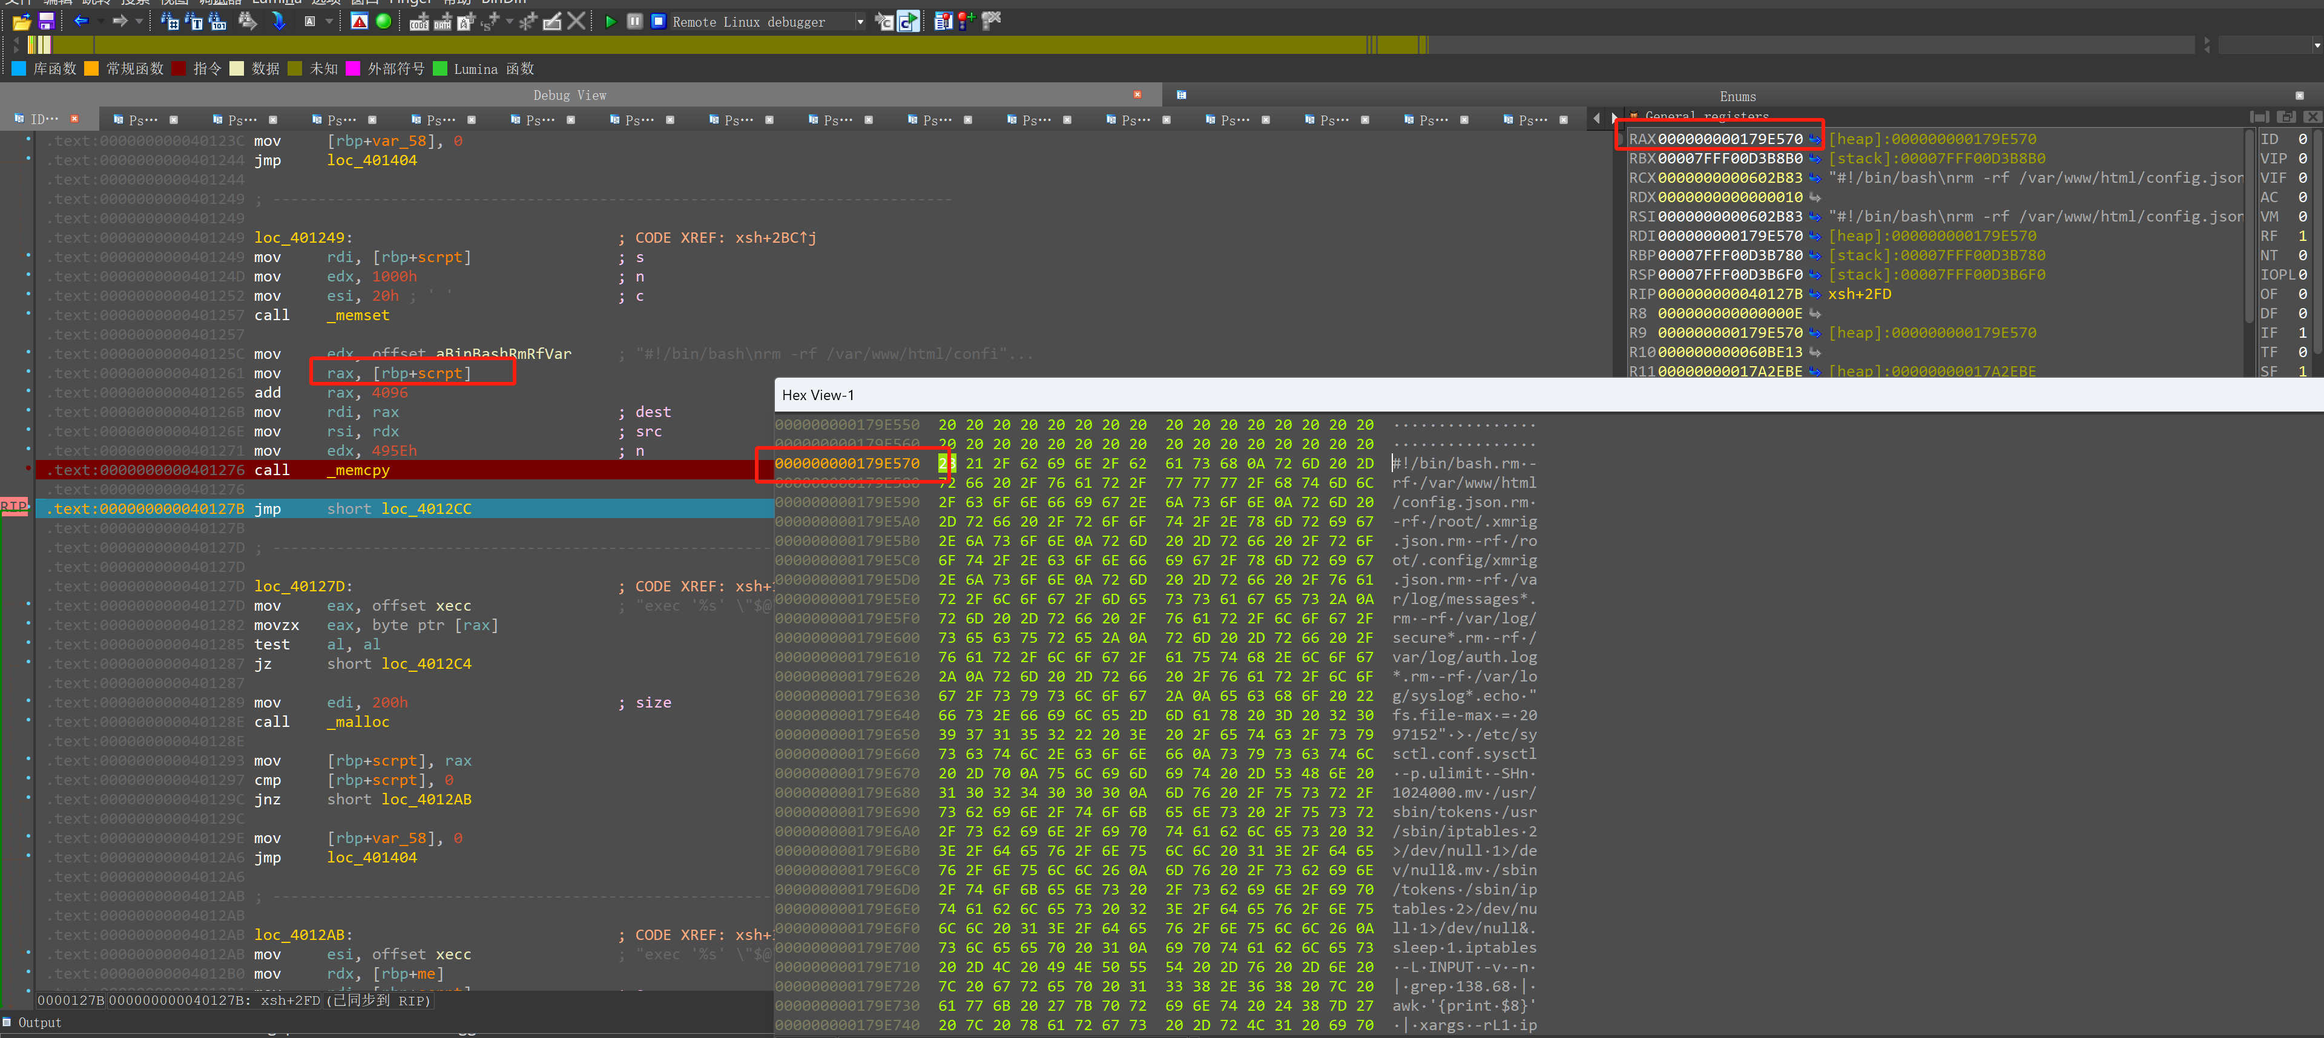Terminate process with blue stop button
The image size is (2324, 1038).
tap(659, 21)
